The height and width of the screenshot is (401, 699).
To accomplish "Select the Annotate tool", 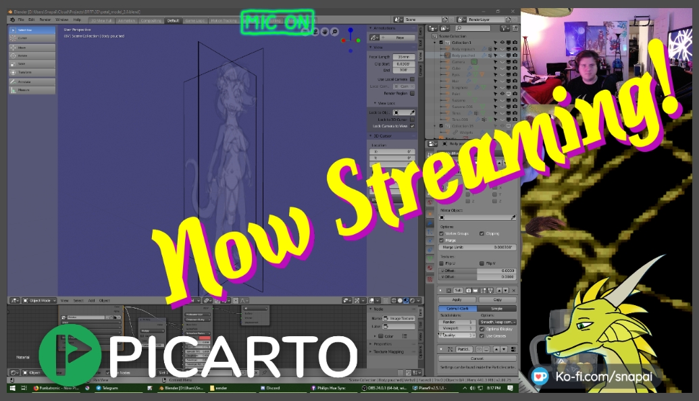I will [x=32, y=82].
